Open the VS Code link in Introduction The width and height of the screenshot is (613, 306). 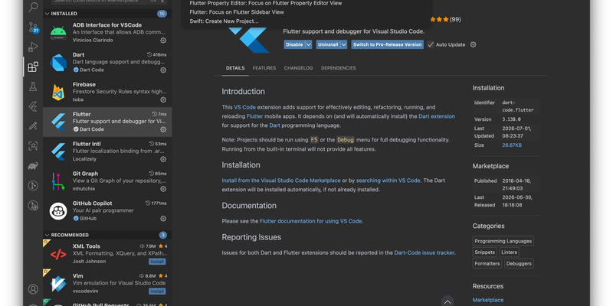coord(244,107)
